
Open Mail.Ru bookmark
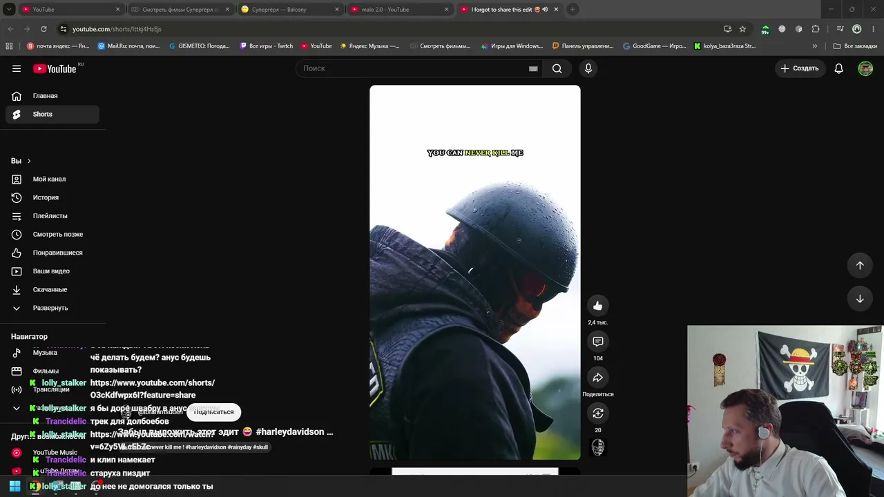[128, 46]
